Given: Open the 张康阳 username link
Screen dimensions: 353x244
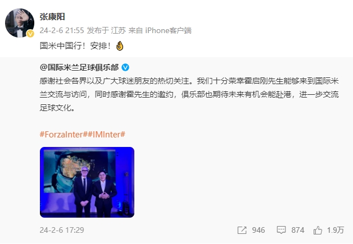Looking at the screenshot, I should point(52,17).
